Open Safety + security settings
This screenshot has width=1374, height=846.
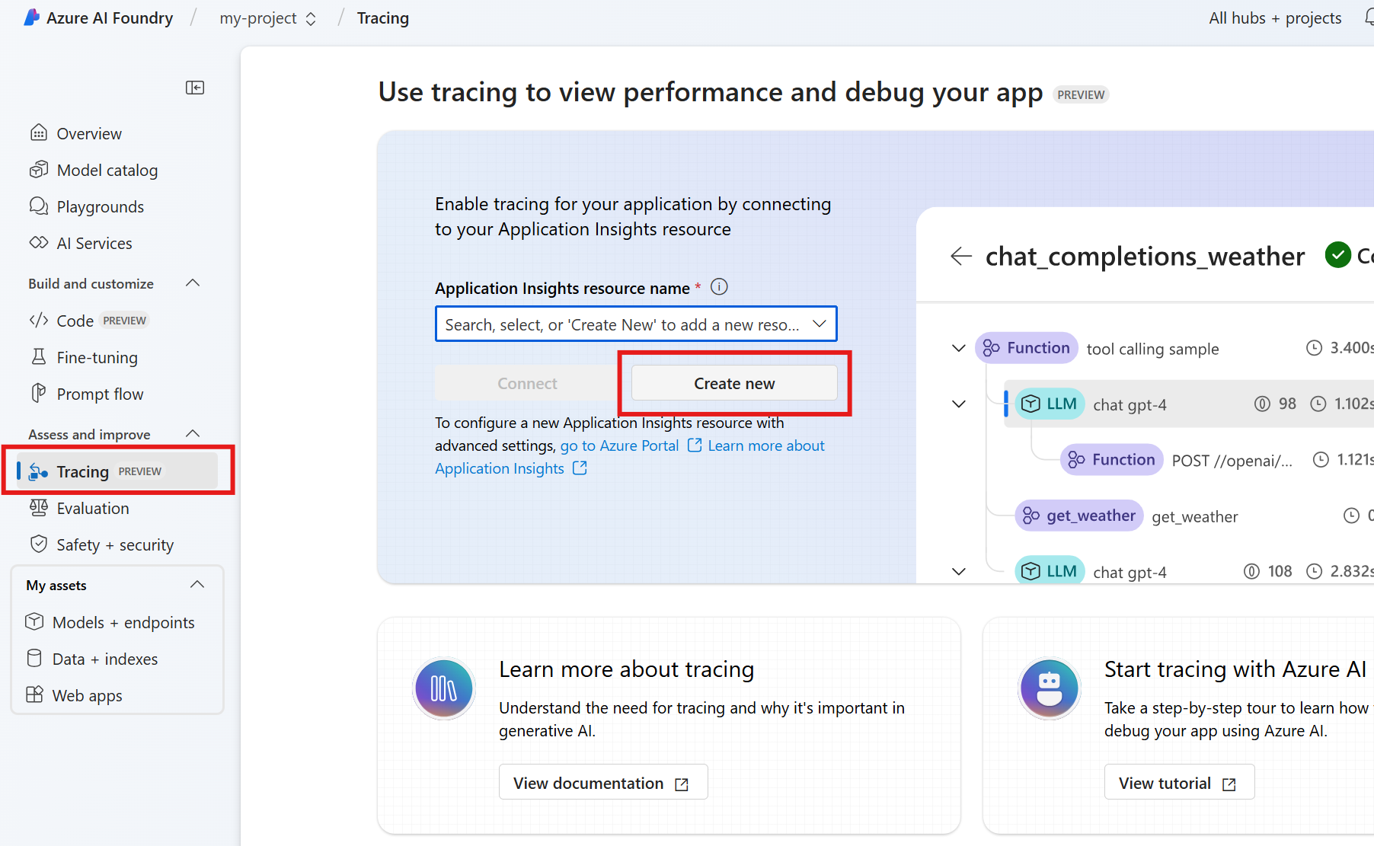click(115, 544)
